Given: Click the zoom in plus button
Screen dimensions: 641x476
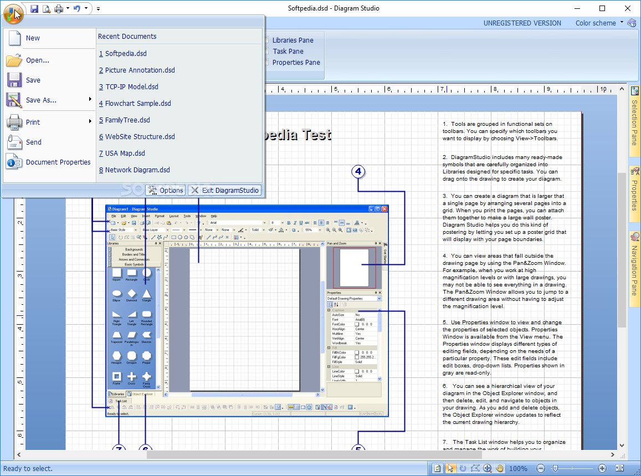Looking at the screenshot, I should (602, 468).
